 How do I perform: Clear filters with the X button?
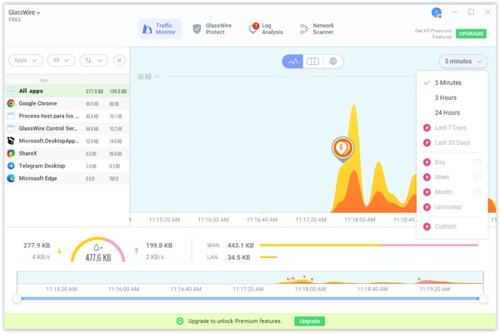pyautogui.click(x=119, y=61)
